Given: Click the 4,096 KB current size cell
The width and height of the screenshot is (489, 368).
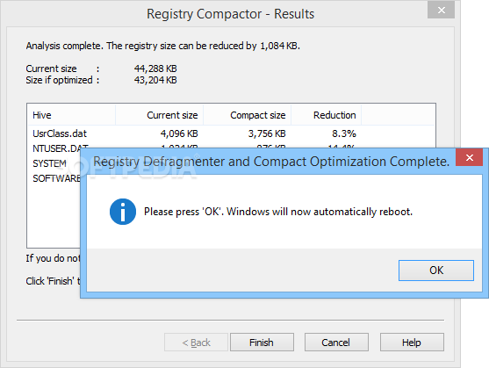Looking at the screenshot, I should tap(179, 133).
